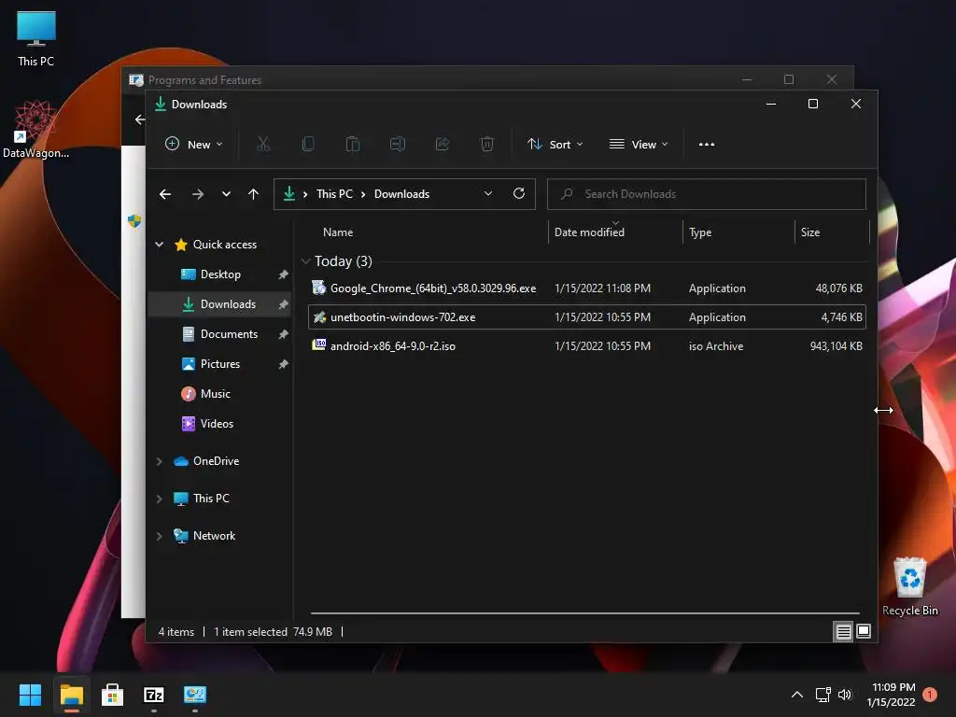
Task: Show hidden icons in system tray
Action: pos(797,695)
